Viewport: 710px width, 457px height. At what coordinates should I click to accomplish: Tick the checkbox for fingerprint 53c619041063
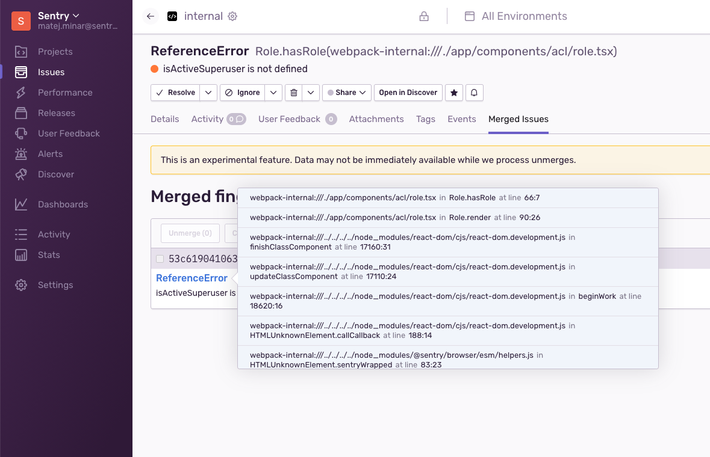coord(160,259)
